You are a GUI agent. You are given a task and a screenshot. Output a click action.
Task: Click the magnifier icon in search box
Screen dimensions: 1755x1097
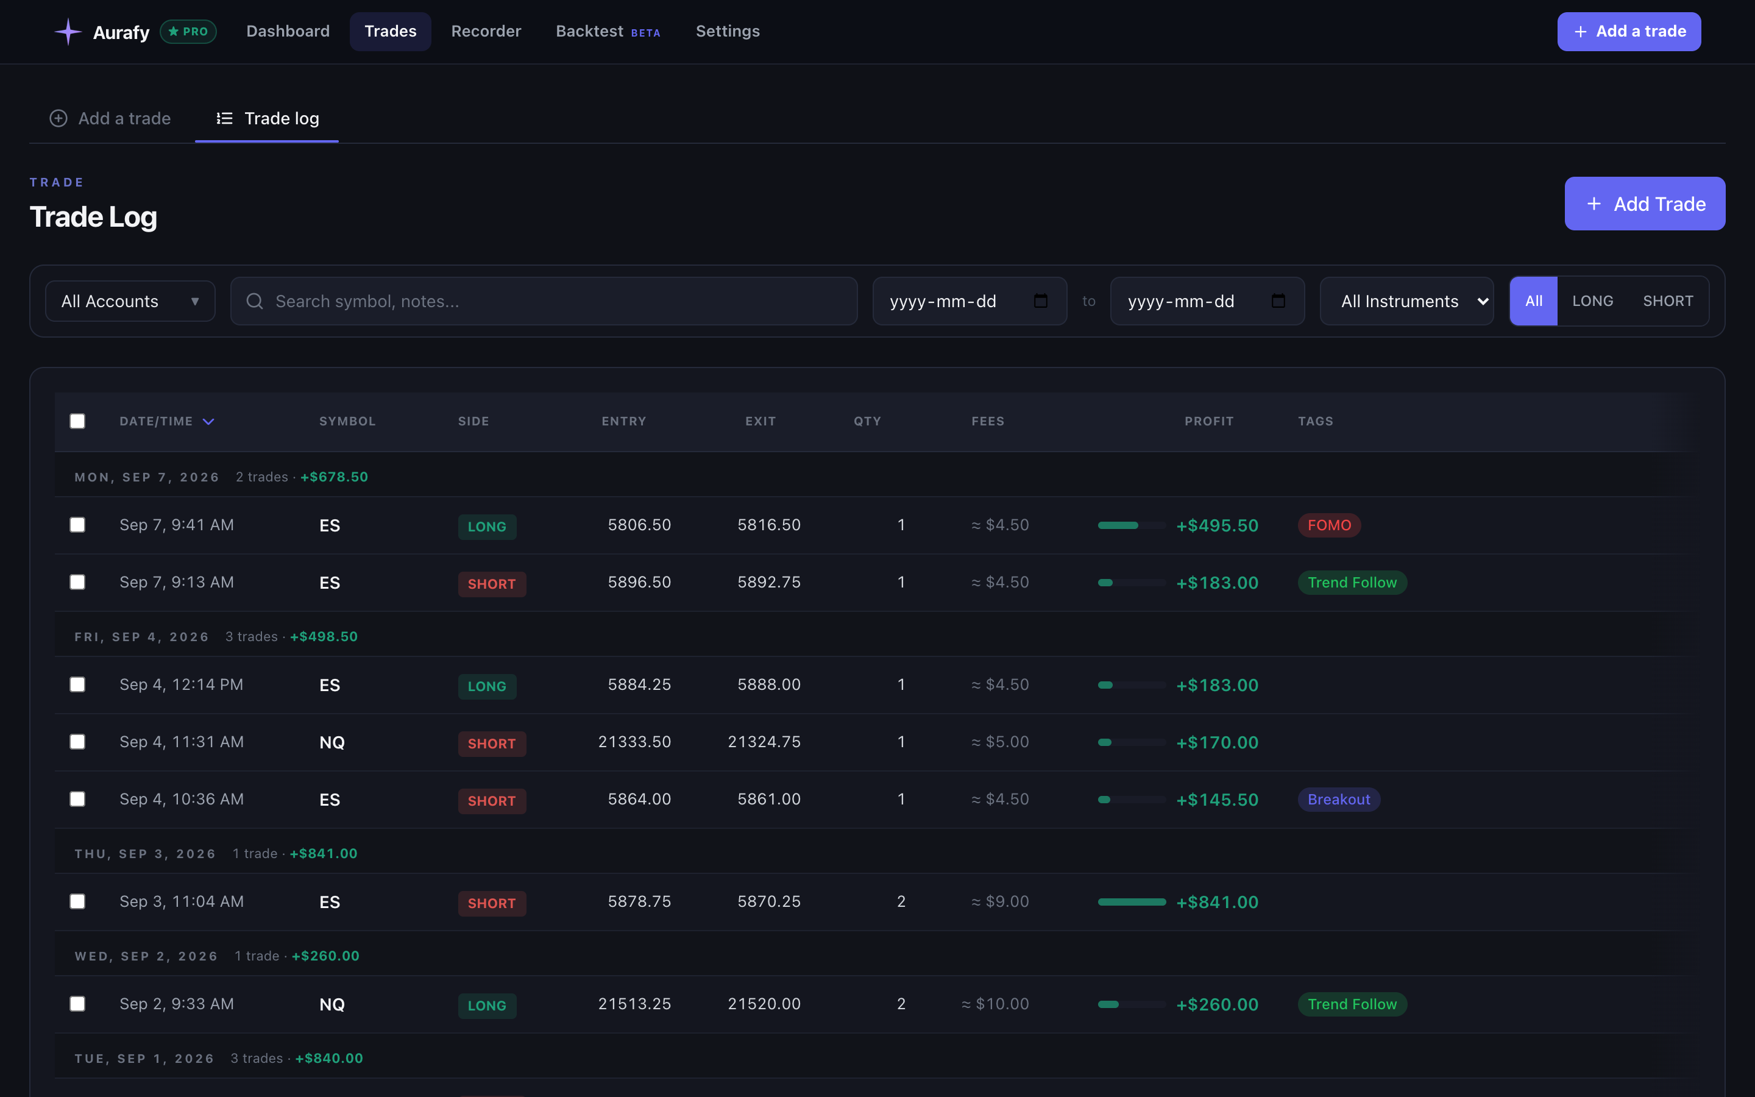(255, 301)
